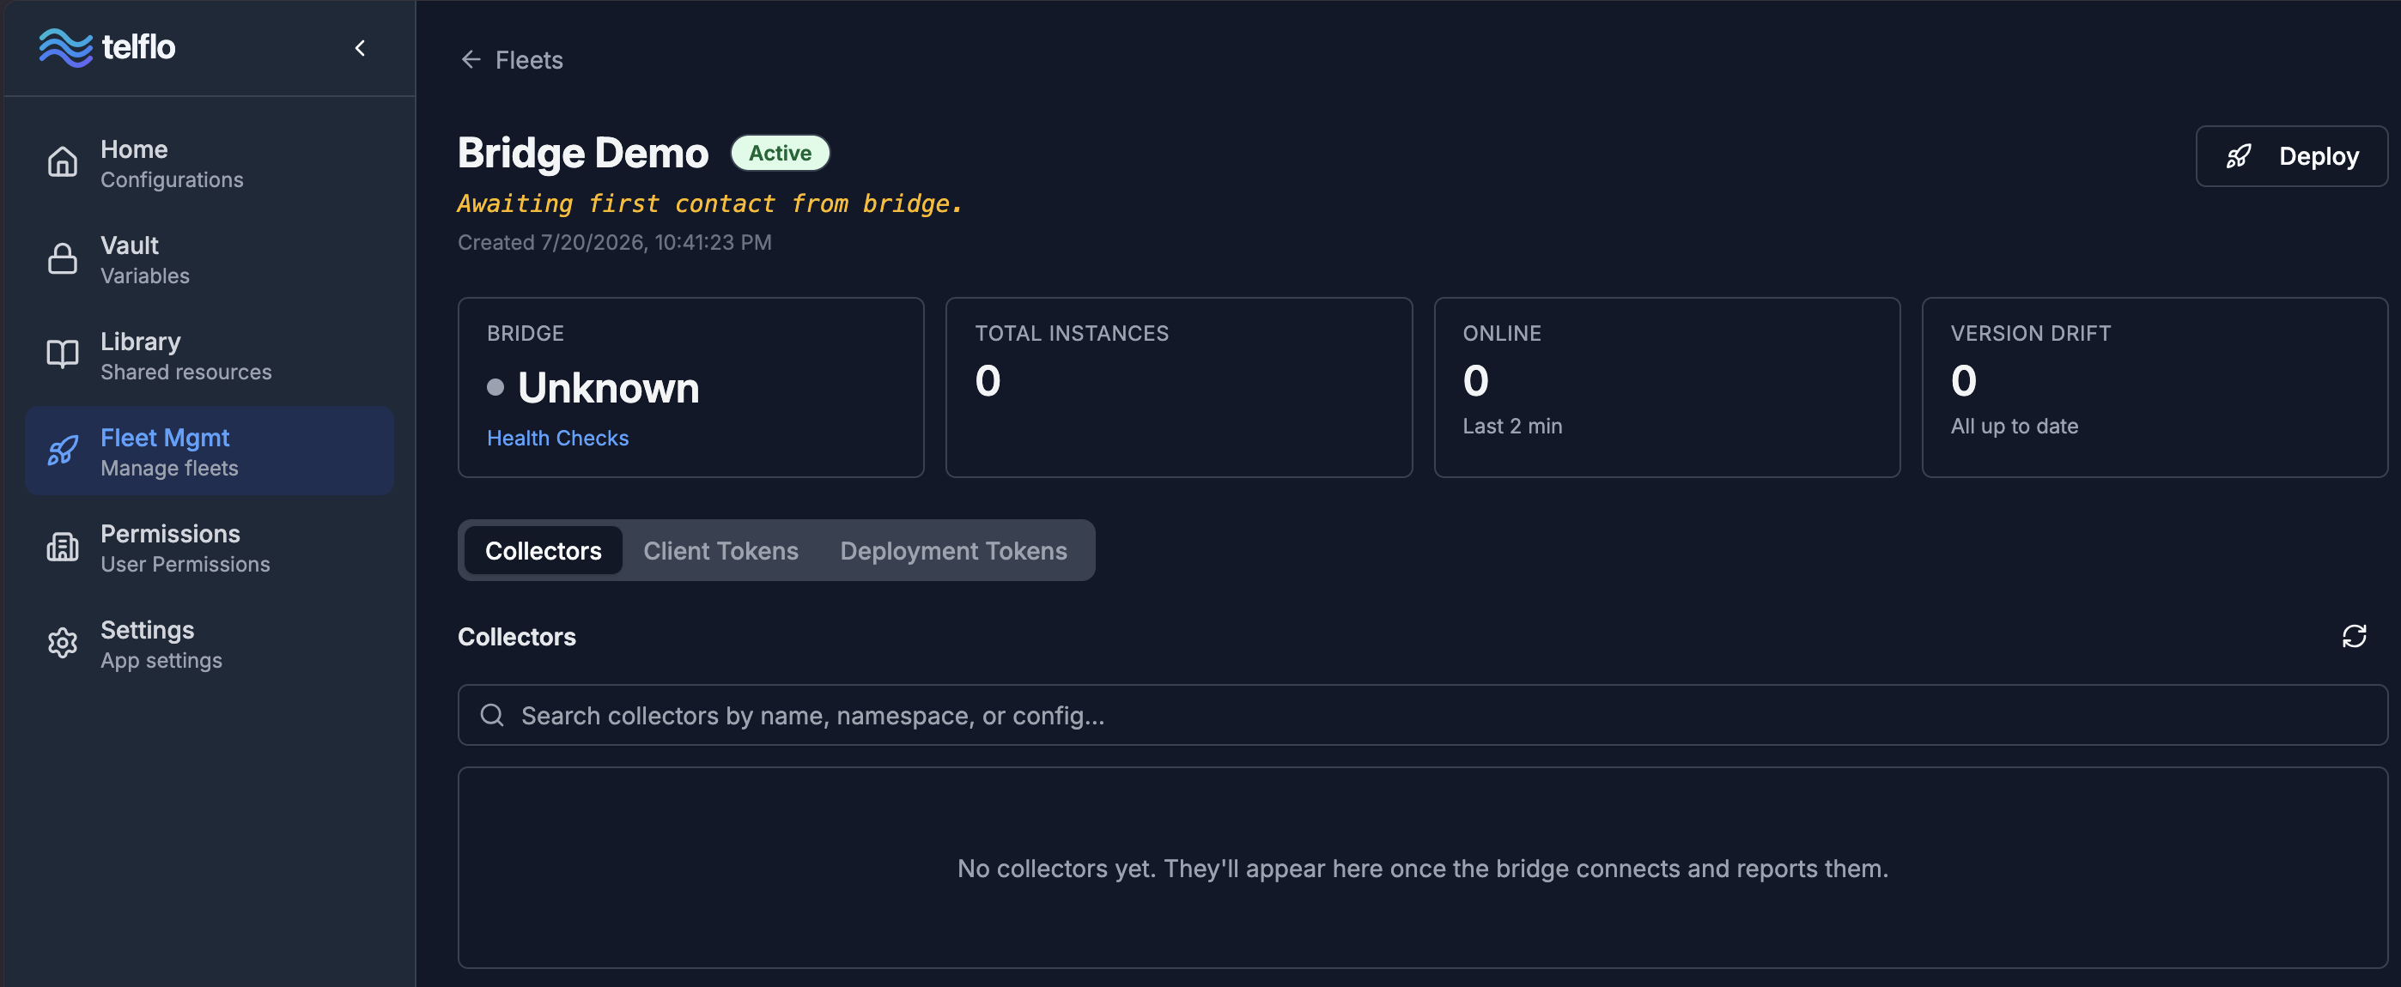Click the Home house icon

[63, 162]
